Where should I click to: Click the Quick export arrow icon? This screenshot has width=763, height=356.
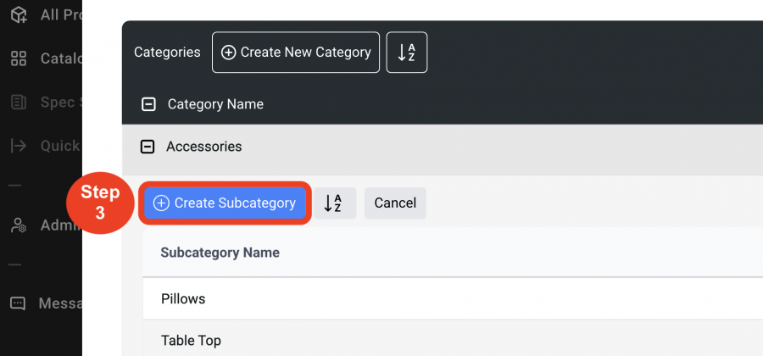[x=18, y=146]
